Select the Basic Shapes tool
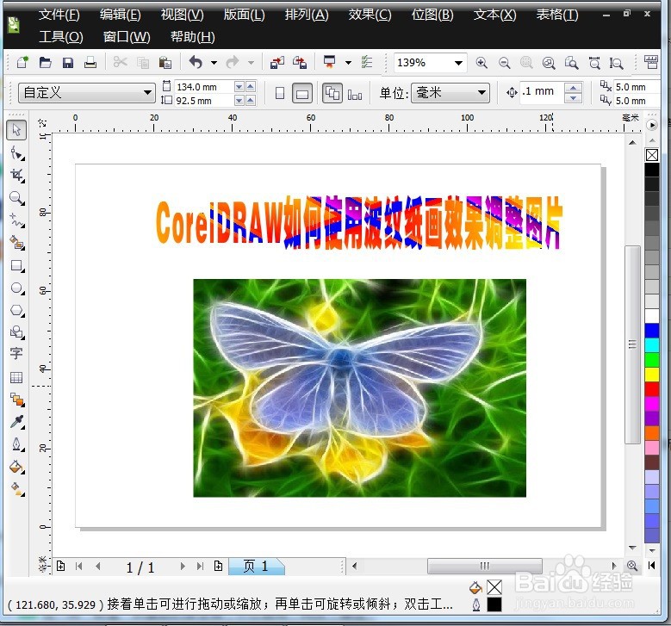The width and height of the screenshot is (671, 626). point(16,332)
